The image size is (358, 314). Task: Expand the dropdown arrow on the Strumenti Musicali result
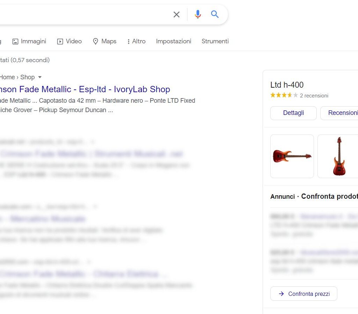92,142
